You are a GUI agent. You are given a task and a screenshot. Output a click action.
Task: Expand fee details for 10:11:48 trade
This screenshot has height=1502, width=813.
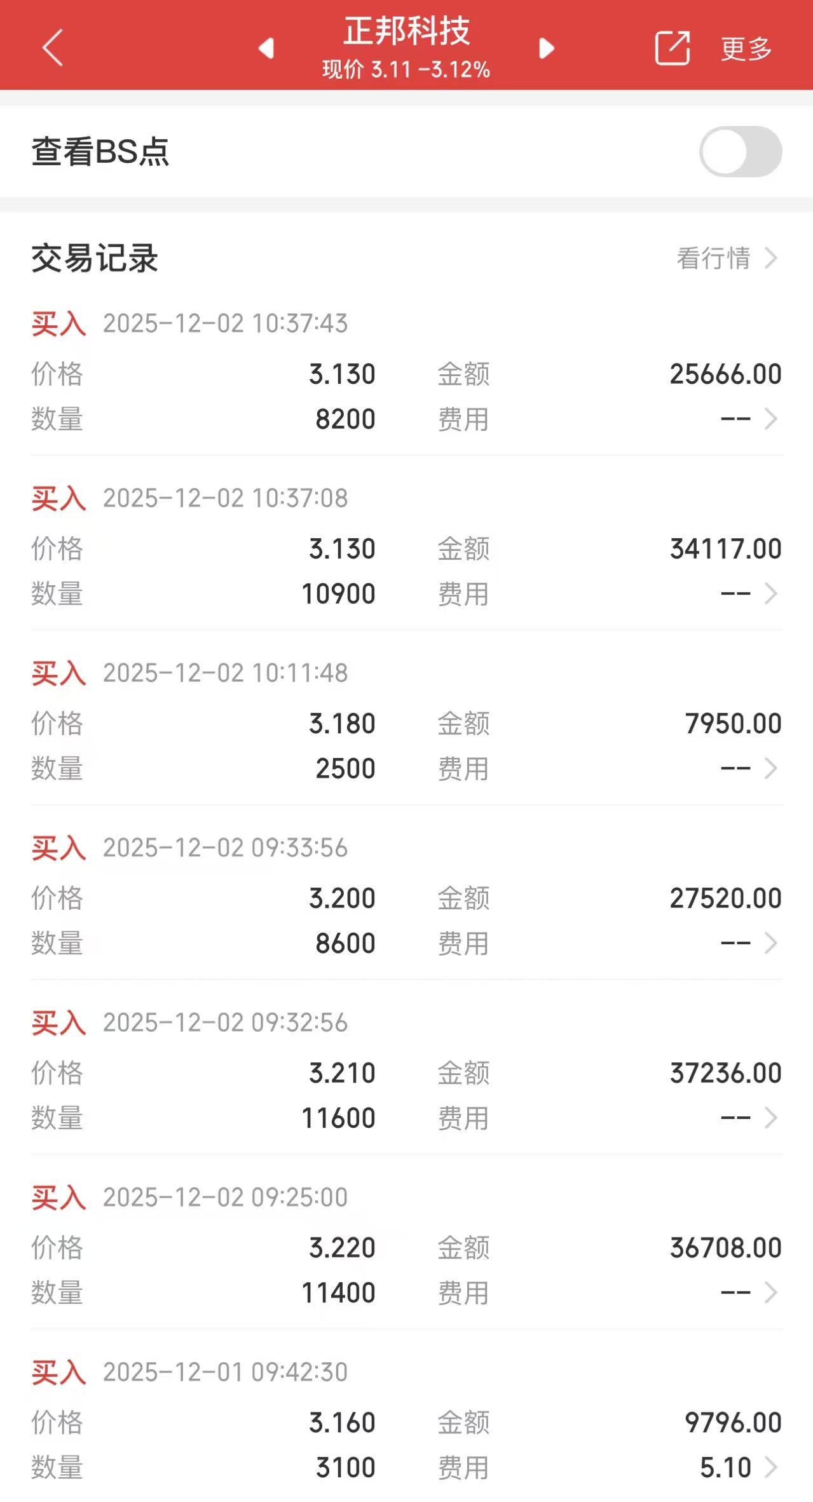(x=771, y=768)
